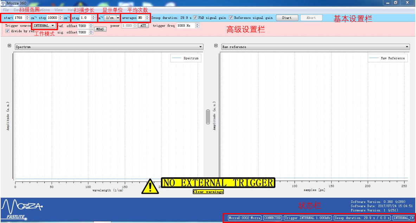416x223 pixels.
Task: Click the Raw Reference legend in right plot
Action: (388, 58)
